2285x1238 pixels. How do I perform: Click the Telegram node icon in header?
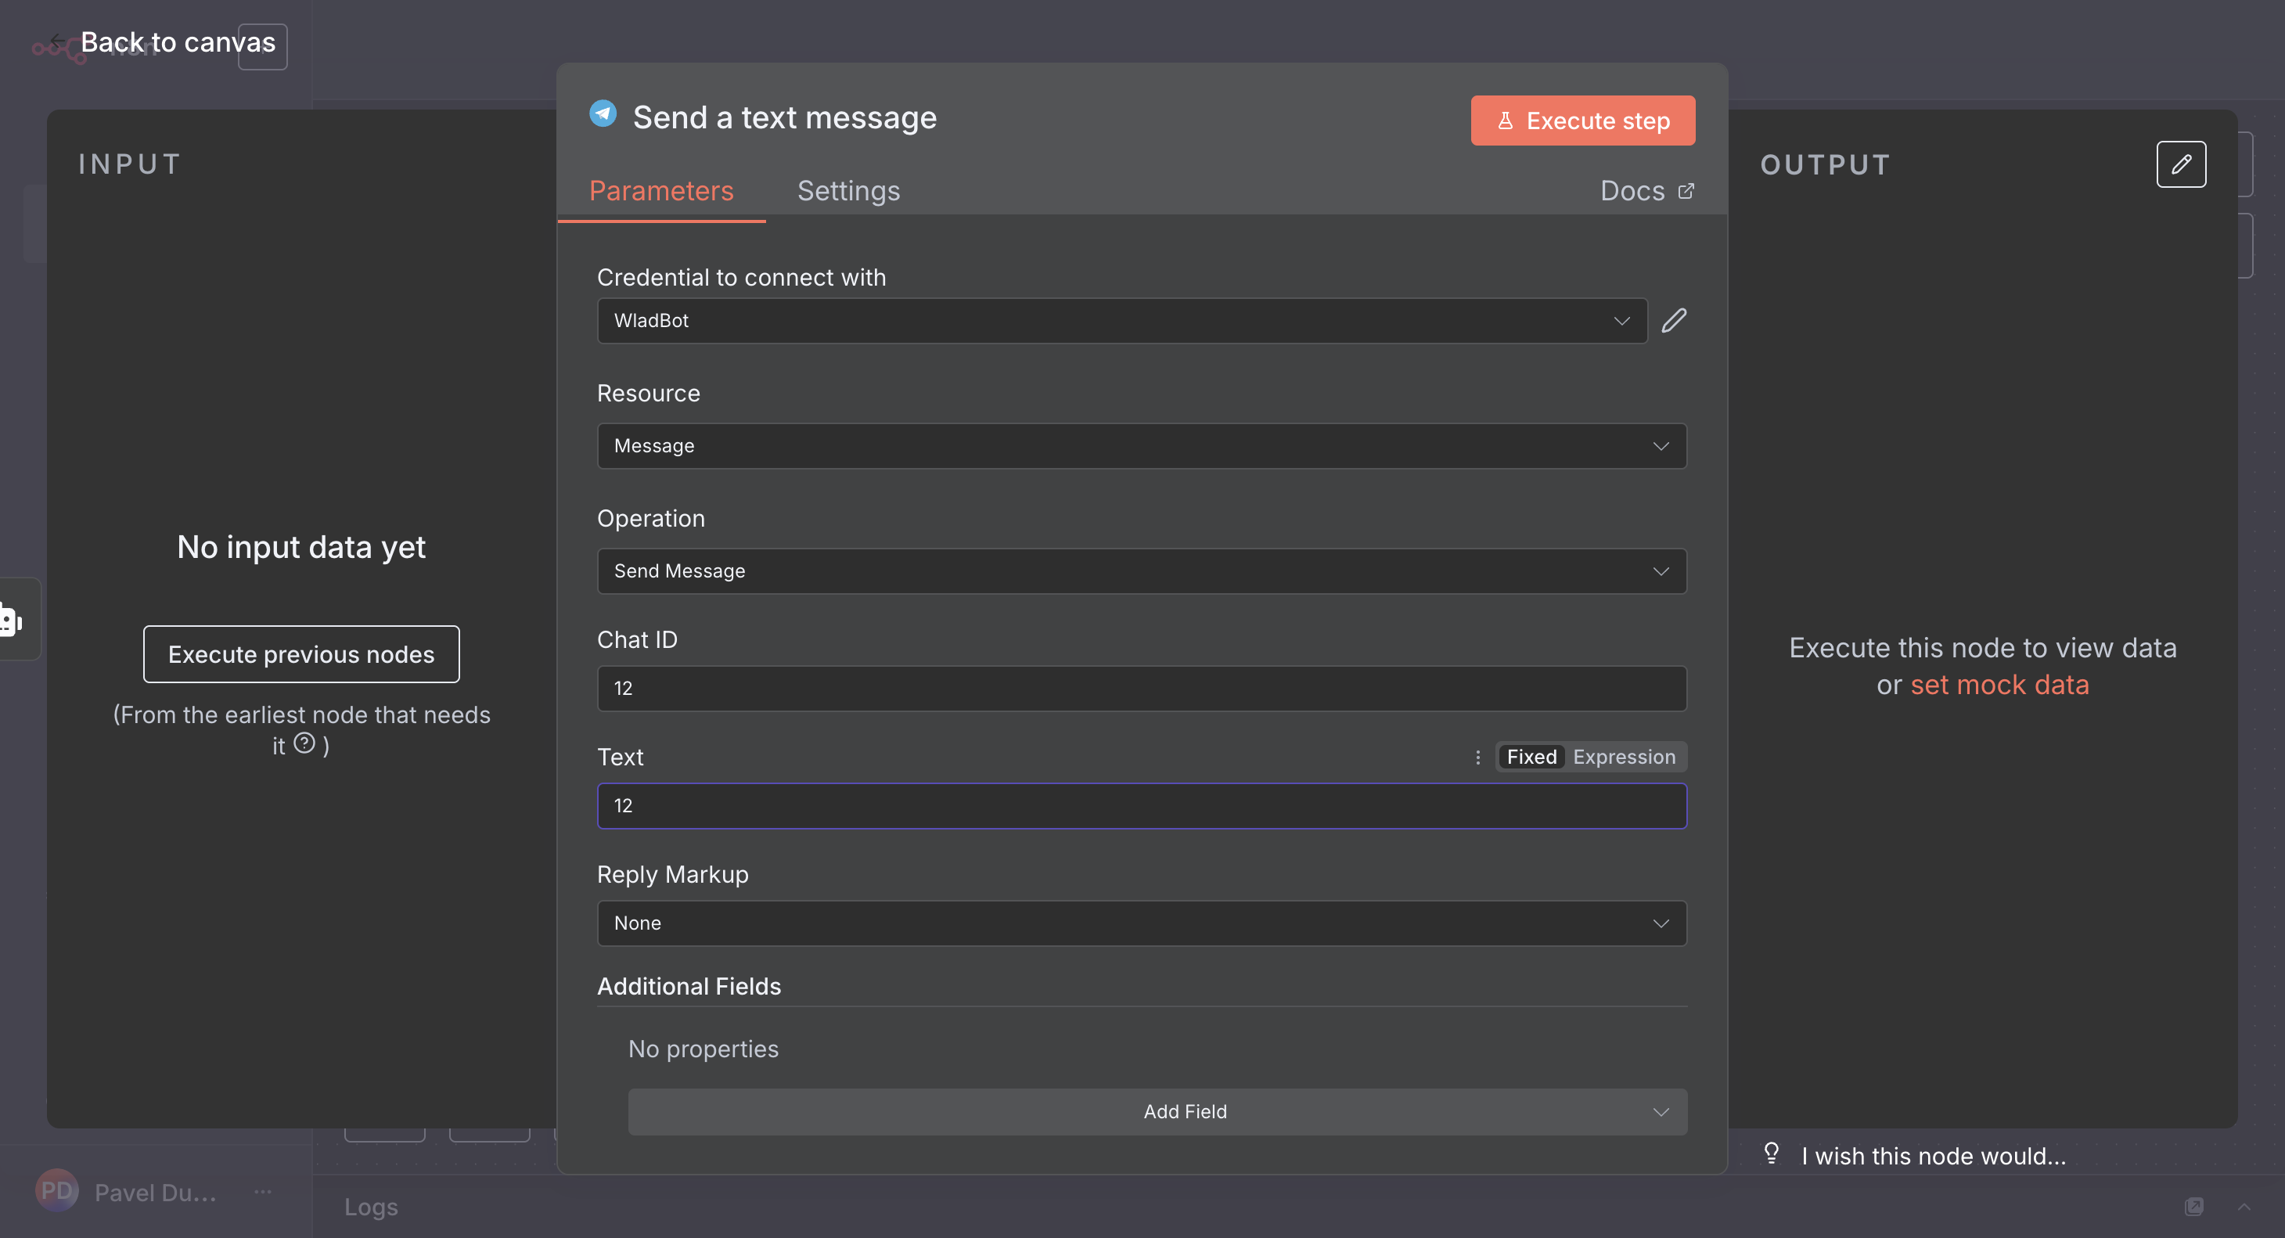click(603, 115)
